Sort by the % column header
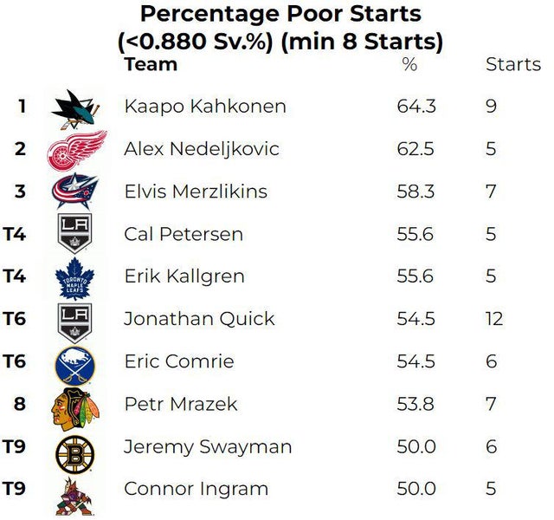554x520 pixels. (x=409, y=65)
